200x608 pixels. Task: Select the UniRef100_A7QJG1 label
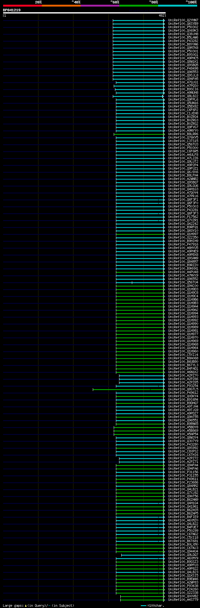tap(183, 82)
